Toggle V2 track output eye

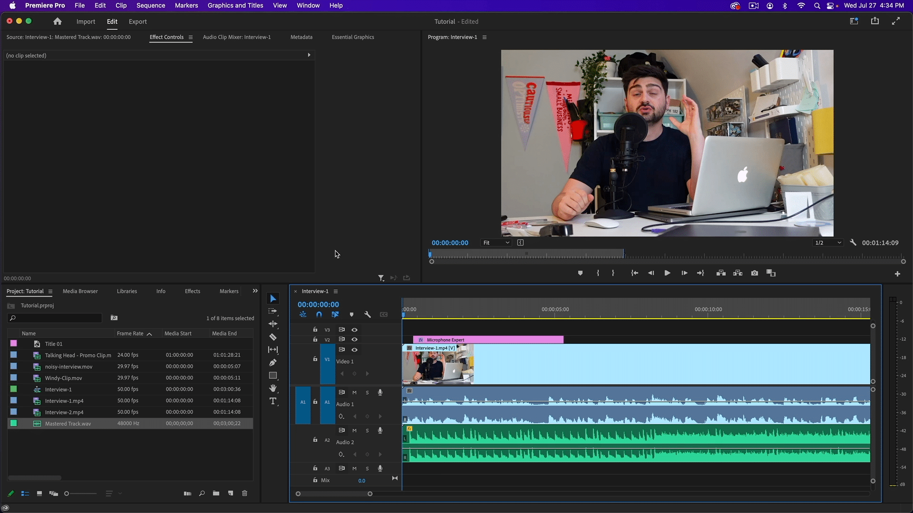[354, 340]
